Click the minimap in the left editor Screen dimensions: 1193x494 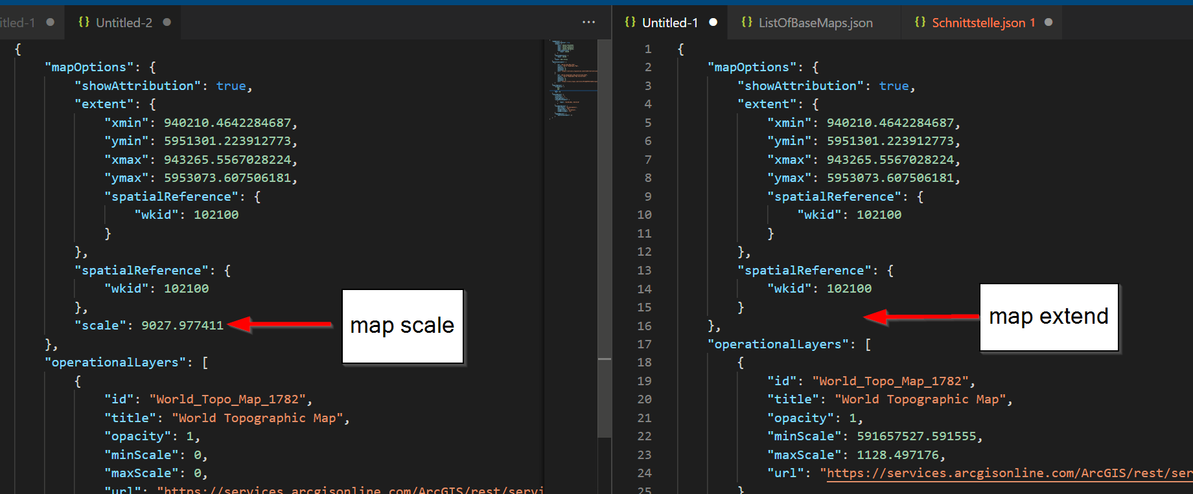tap(573, 78)
